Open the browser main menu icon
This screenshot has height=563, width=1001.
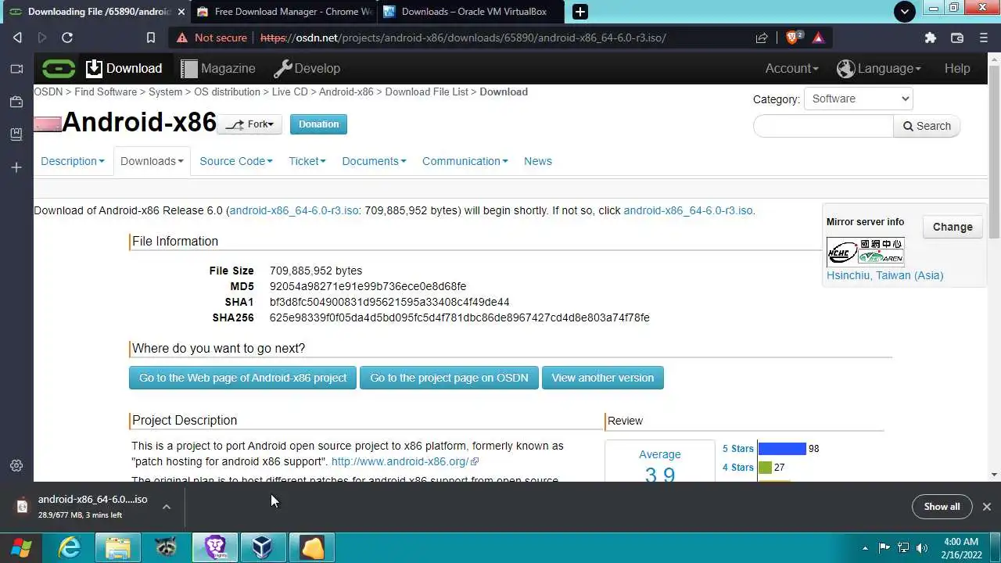click(x=984, y=38)
